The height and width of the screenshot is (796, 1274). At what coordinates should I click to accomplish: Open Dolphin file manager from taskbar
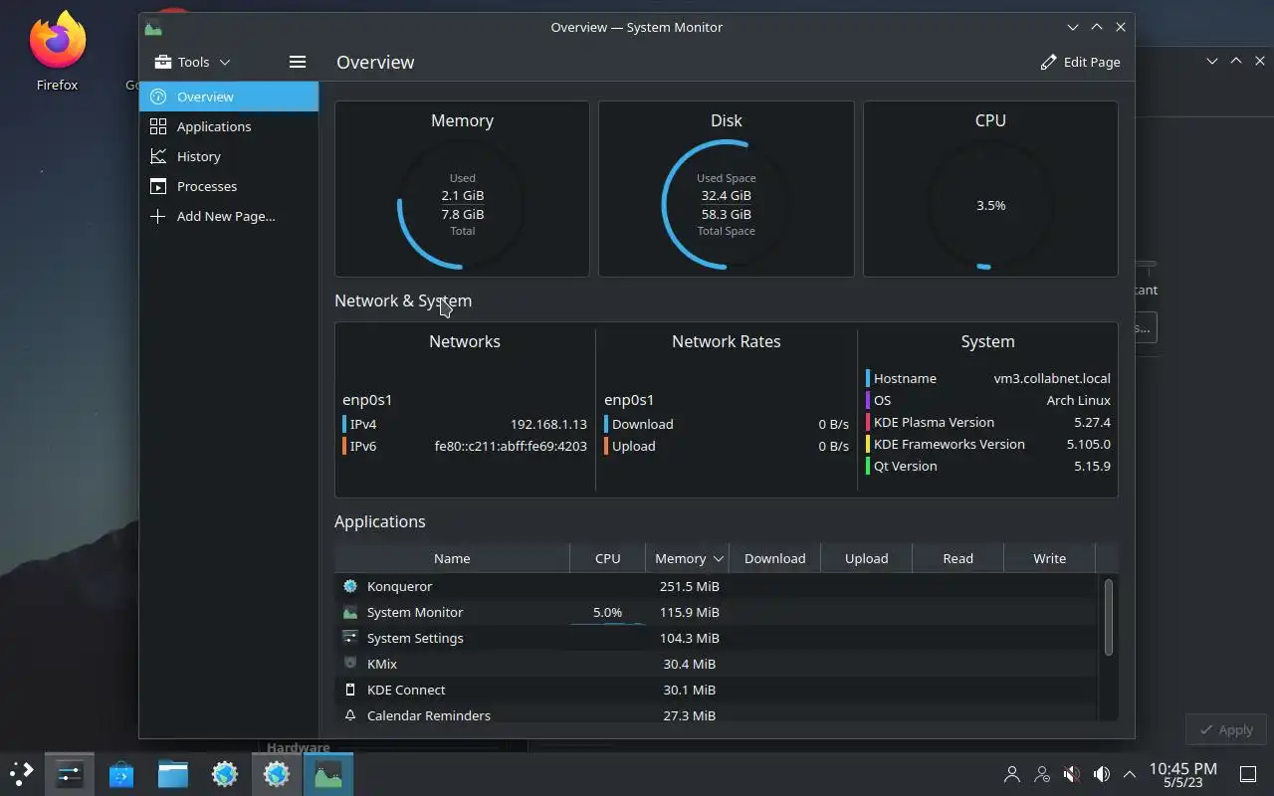[173, 774]
